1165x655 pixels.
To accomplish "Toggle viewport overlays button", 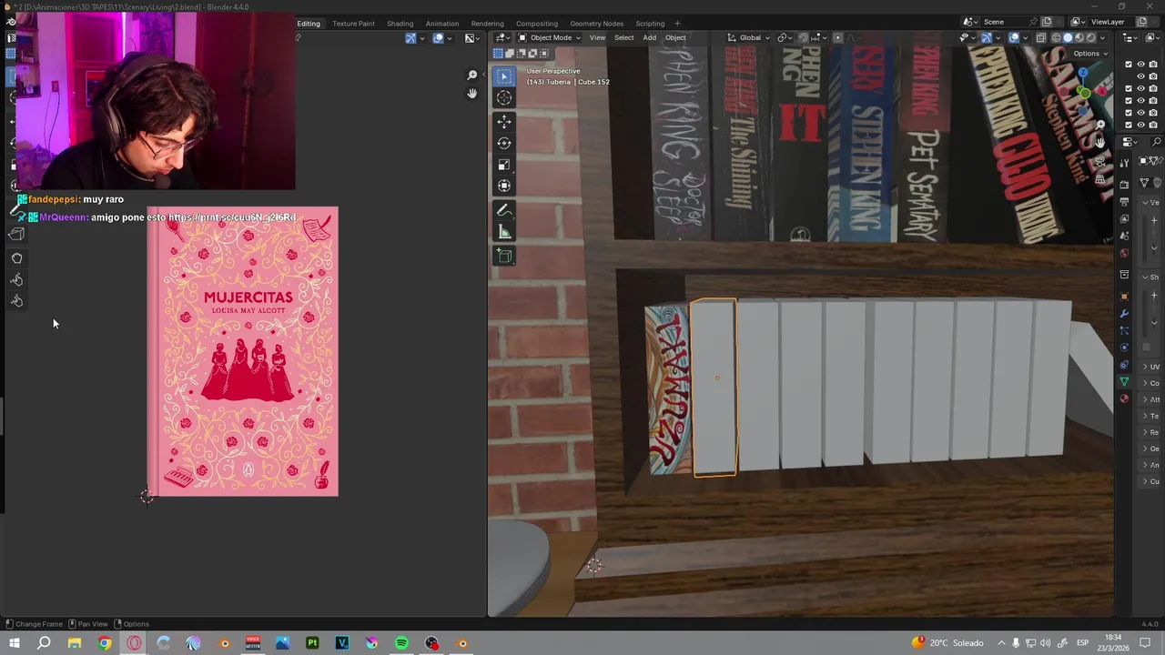I will [x=1014, y=38].
